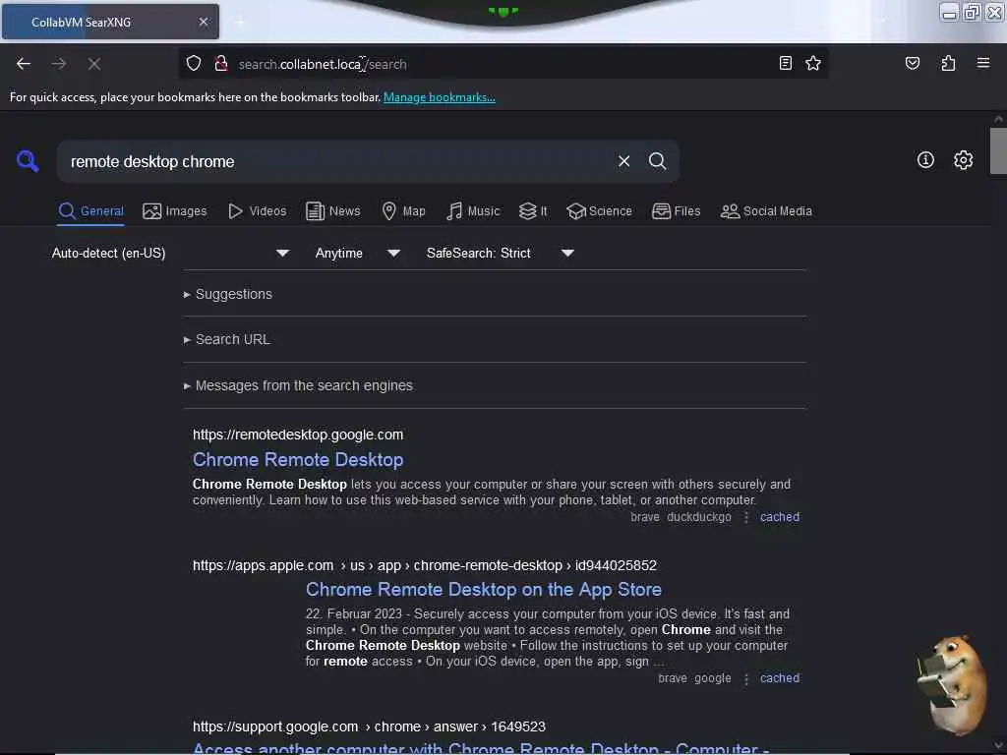Submit search with magnifier button
1007x755 pixels.
(x=657, y=161)
